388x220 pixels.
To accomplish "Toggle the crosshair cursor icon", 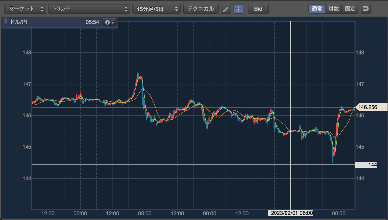I will click(x=238, y=9).
